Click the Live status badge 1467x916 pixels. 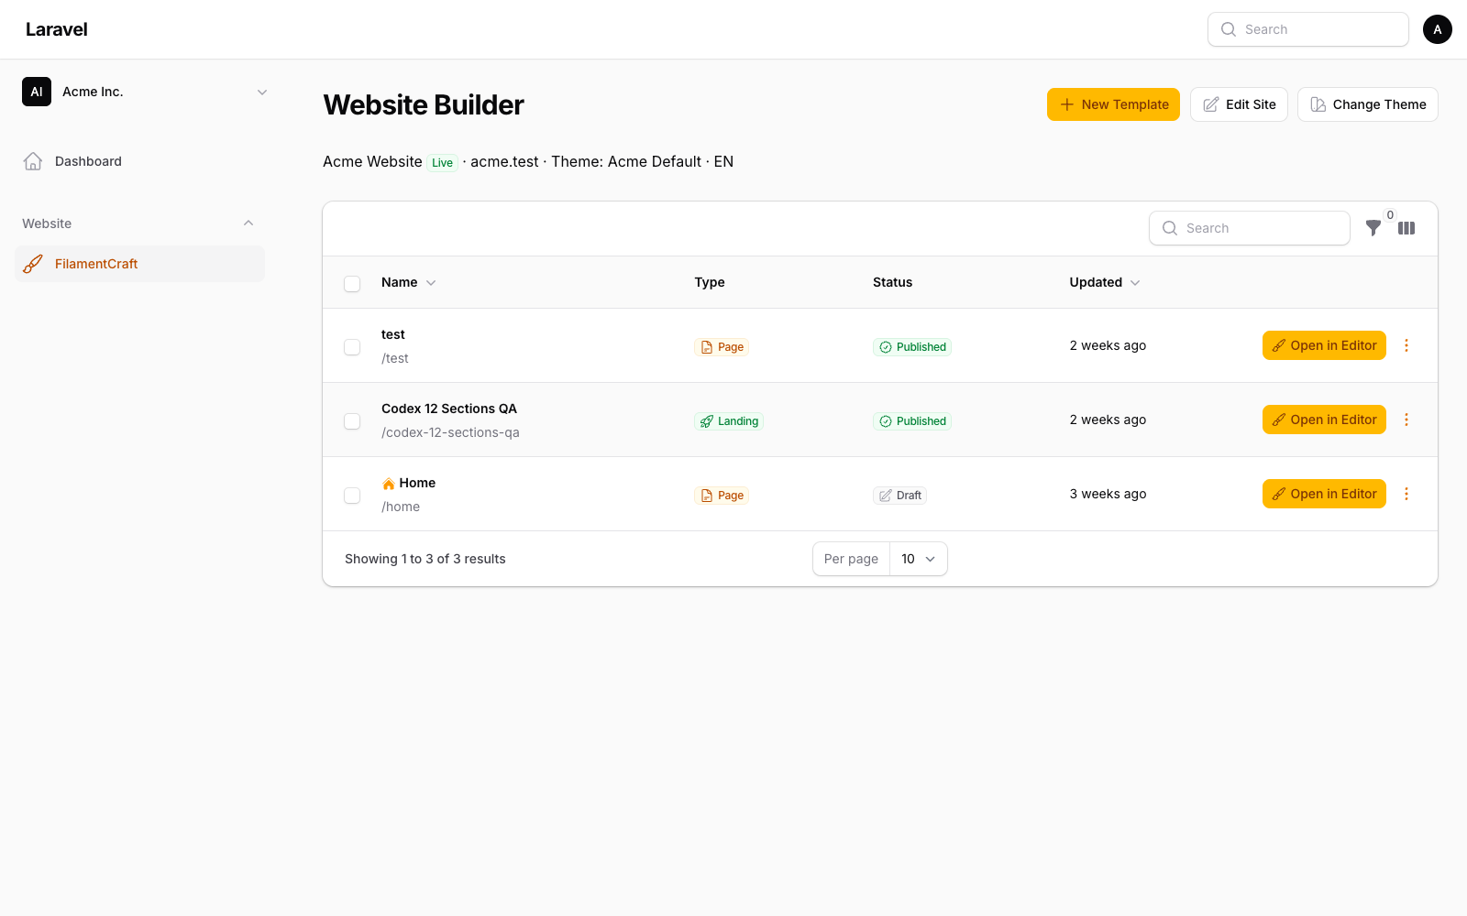point(443,163)
